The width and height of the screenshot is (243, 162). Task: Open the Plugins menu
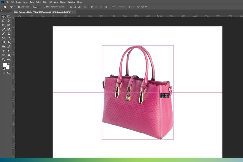63,2
